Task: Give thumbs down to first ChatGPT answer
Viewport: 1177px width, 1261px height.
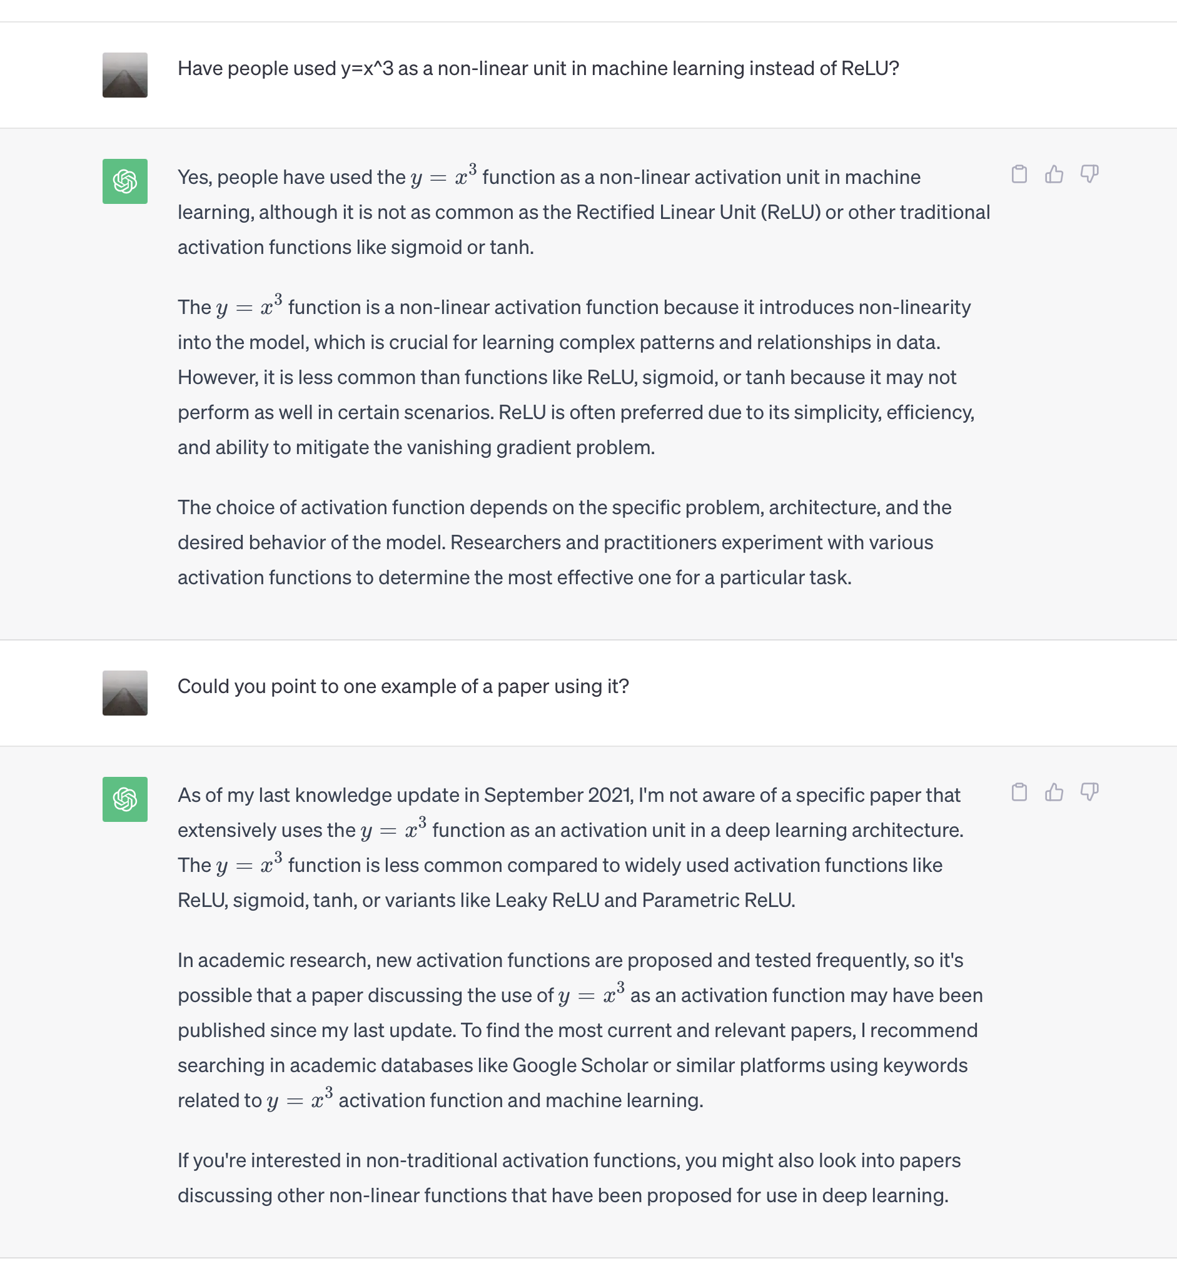Action: click(1089, 174)
